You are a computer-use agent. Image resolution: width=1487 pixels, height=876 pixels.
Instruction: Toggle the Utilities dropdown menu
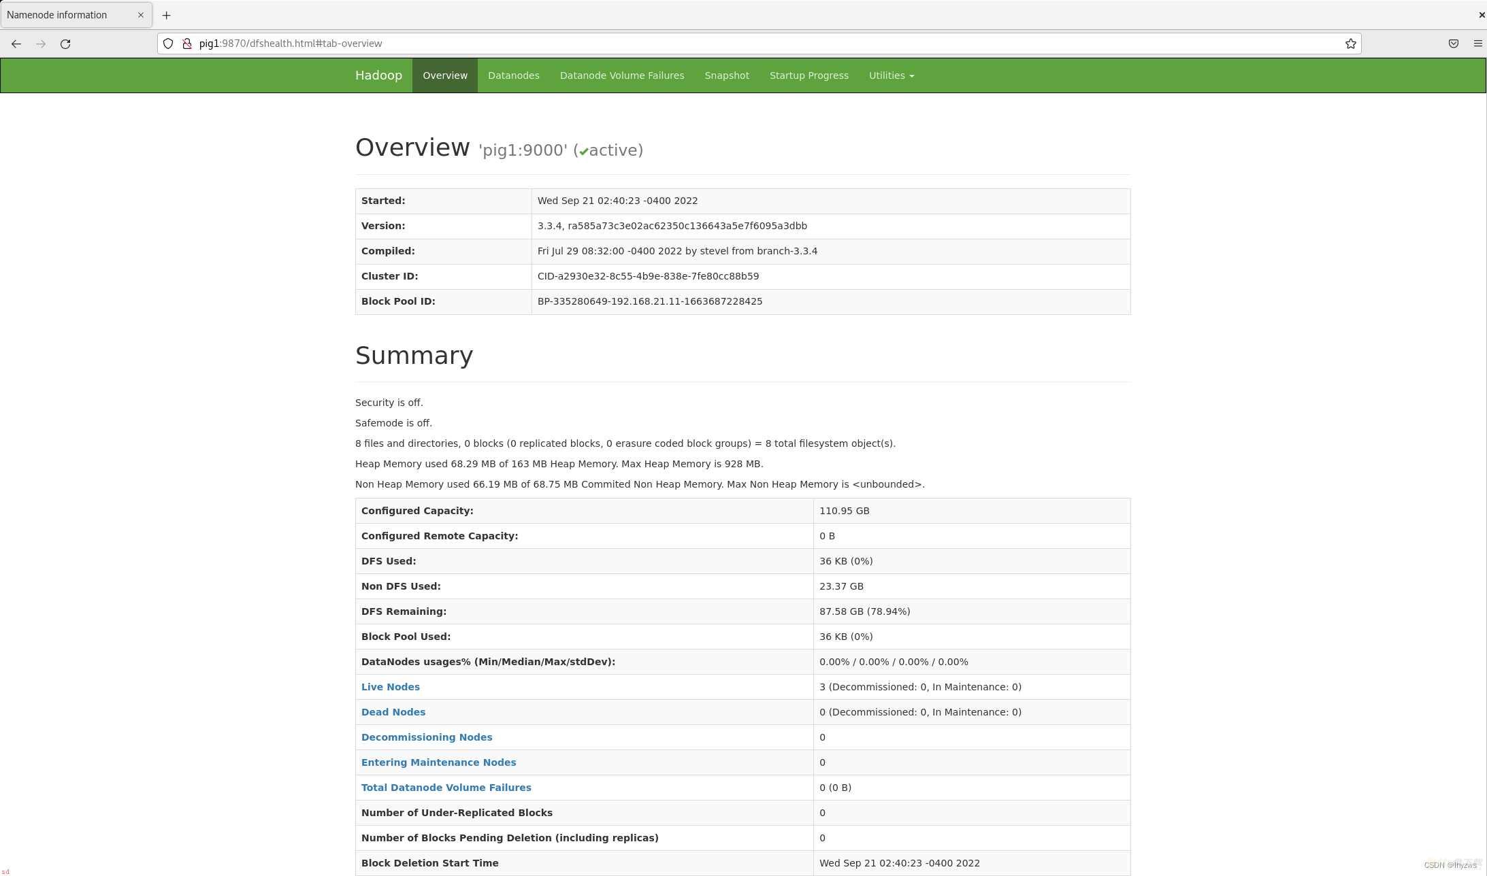[891, 75]
